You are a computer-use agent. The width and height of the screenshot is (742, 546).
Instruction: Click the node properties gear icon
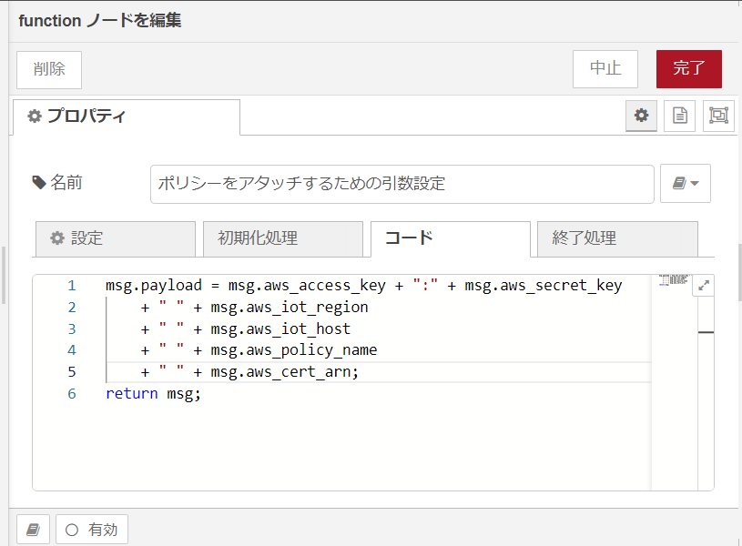[x=641, y=116]
